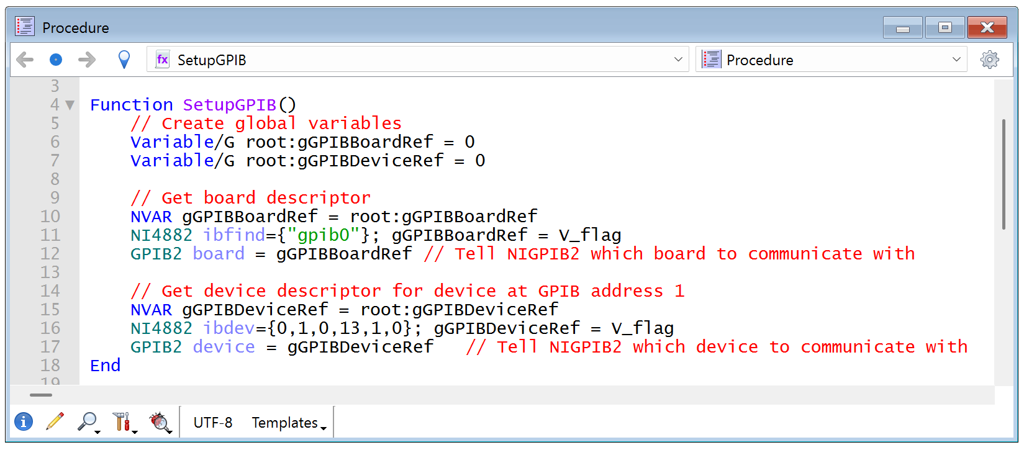Open the Templates pop-up menu
The width and height of the screenshot is (1024, 450).
click(x=288, y=423)
